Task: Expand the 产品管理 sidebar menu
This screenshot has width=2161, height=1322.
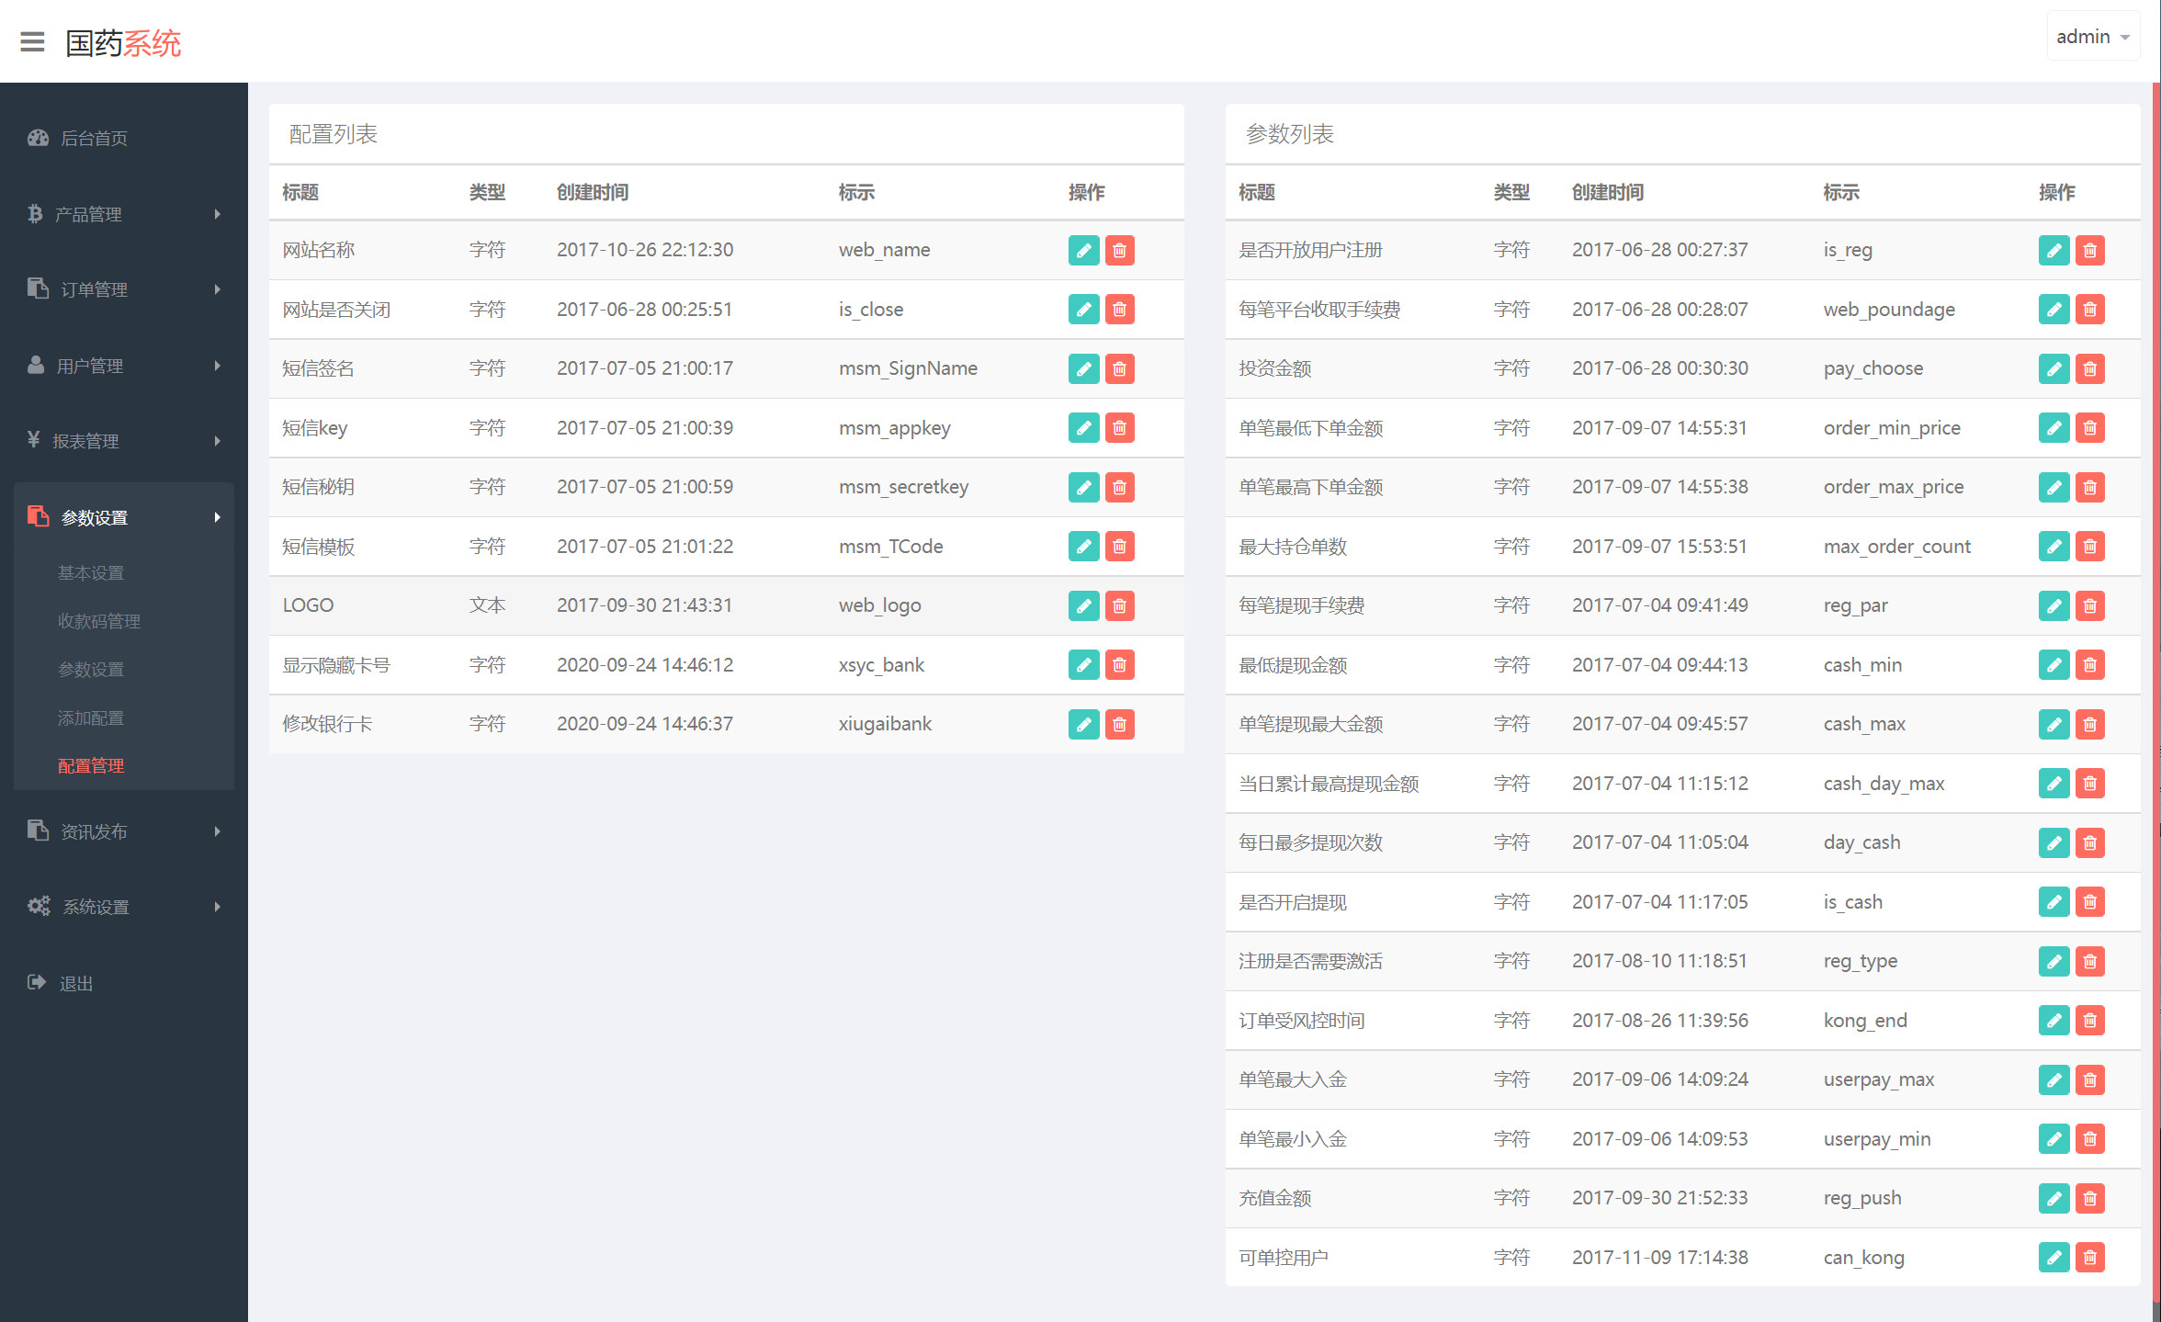Action: tap(124, 214)
